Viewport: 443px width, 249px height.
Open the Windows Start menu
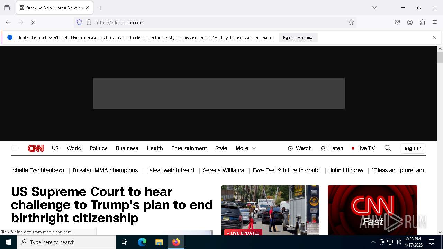pyautogui.click(x=8, y=242)
